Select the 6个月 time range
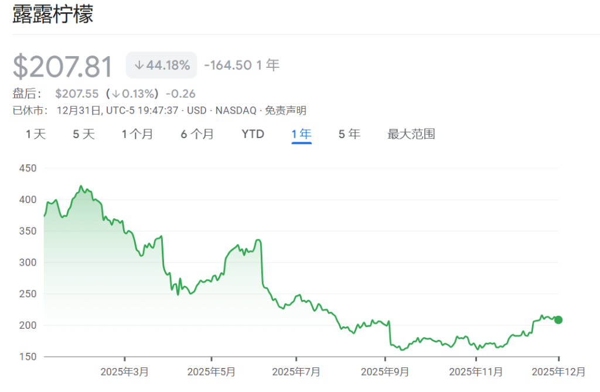Screen dimensions: 600x392 196,134
